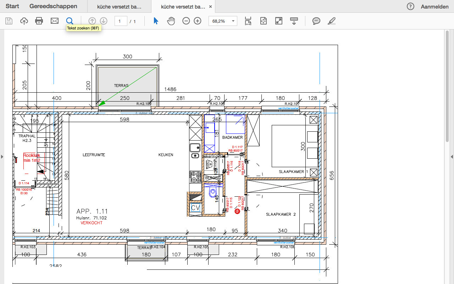
Task: Select the arrow selection tool
Action: click(x=156, y=21)
